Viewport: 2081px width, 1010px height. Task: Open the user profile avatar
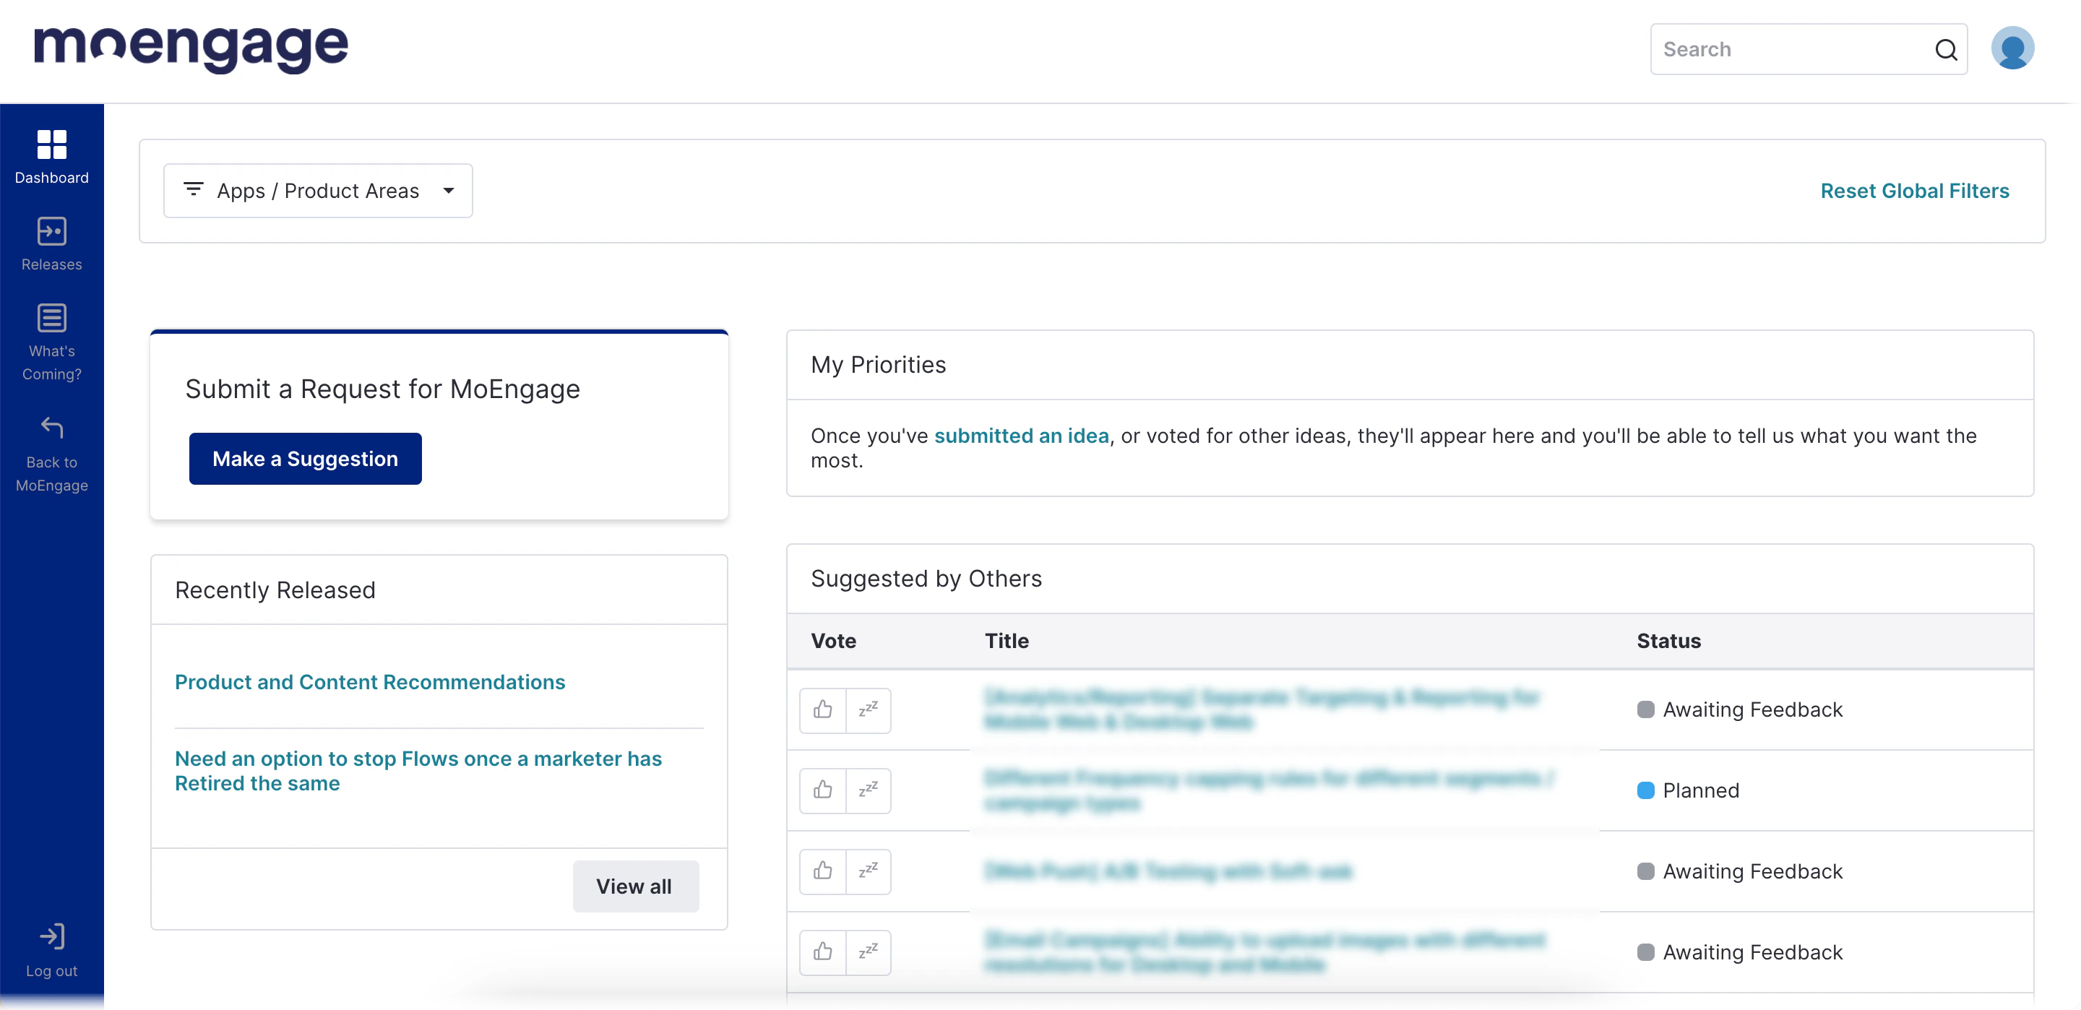click(x=2012, y=48)
